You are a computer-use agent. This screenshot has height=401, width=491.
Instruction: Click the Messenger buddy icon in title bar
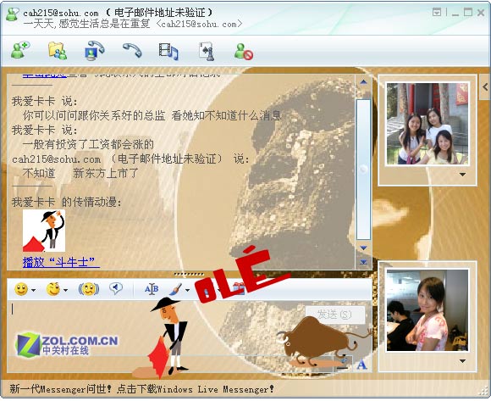coord(12,14)
